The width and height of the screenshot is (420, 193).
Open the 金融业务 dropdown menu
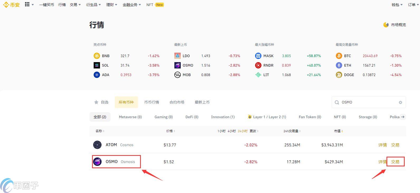point(132,5)
